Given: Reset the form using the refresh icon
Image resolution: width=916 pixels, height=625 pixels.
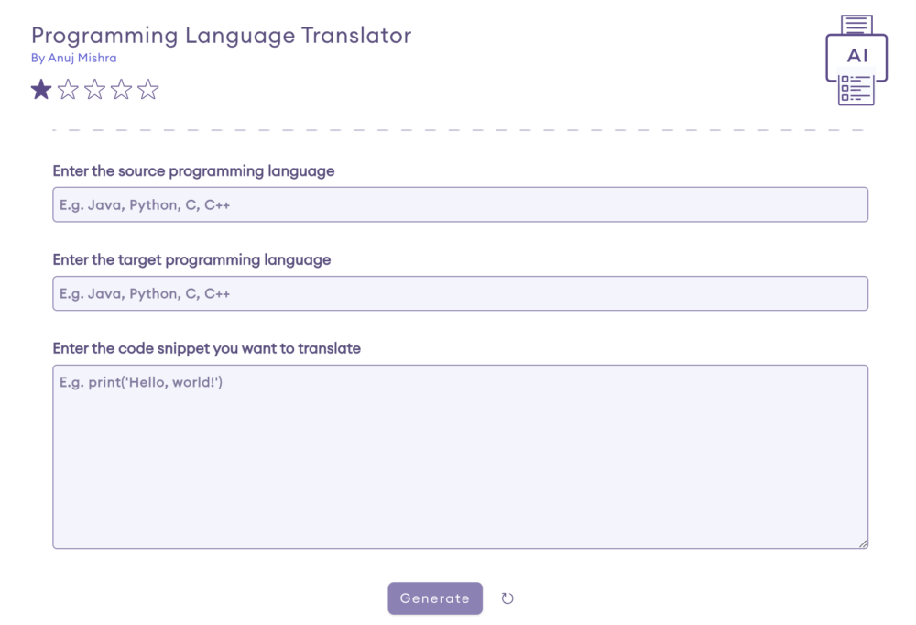Looking at the screenshot, I should (x=507, y=598).
